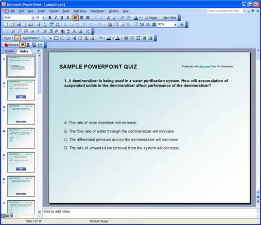Apply Font Color on Drawing toolbar
The height and width of the screenshot is (225, 261).
click(117, 38)
